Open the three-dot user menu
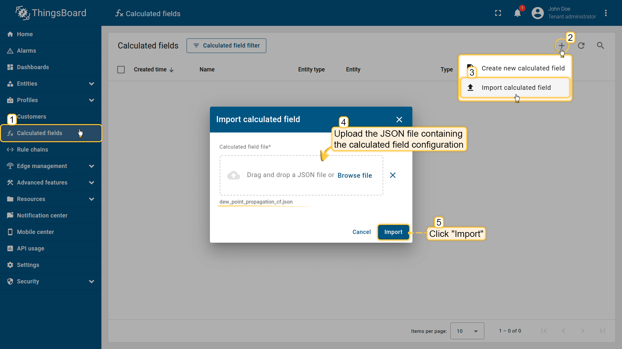Screen dimensions: 622x349 pyautogui.click(x=606, y=13)
